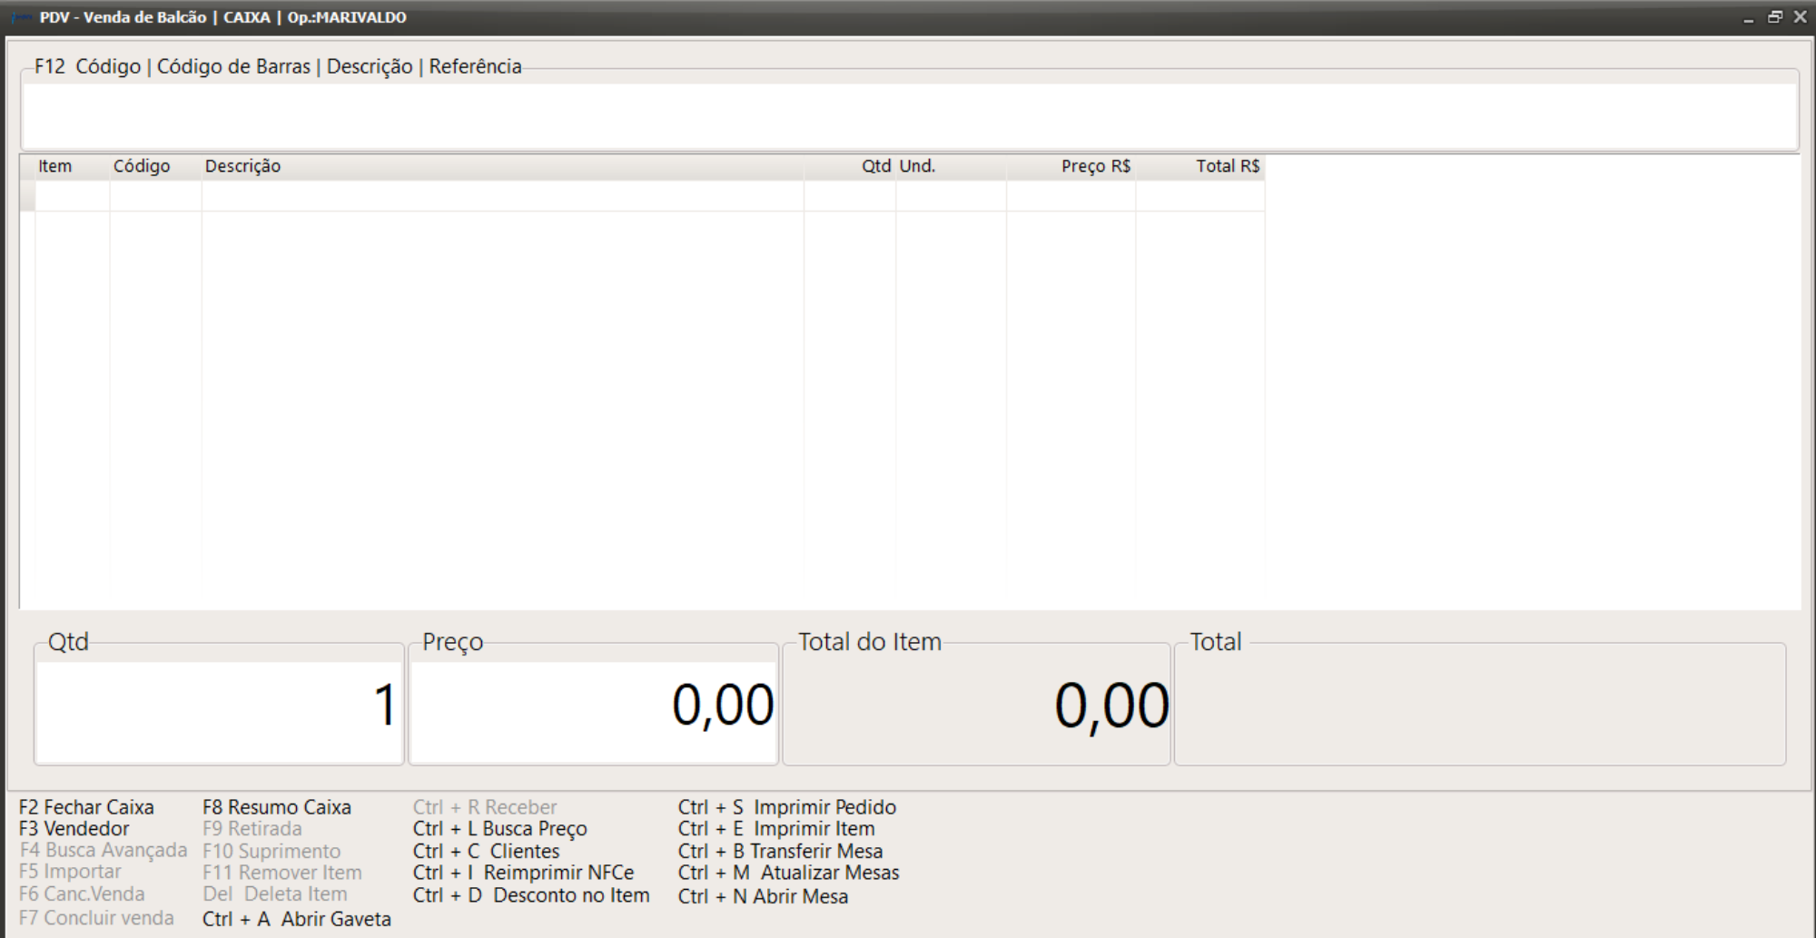1816x938 pixels.
Task: Select F3 Vendedor option
Action: (x=74, y=829)
